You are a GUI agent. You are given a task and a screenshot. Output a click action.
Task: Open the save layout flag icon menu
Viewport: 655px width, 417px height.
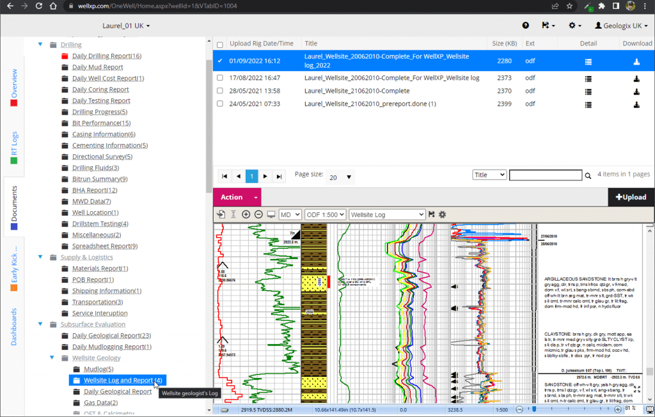tap(548, 26)
